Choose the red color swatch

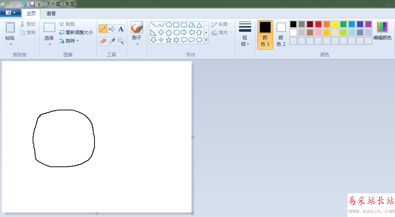click(318, 24)
